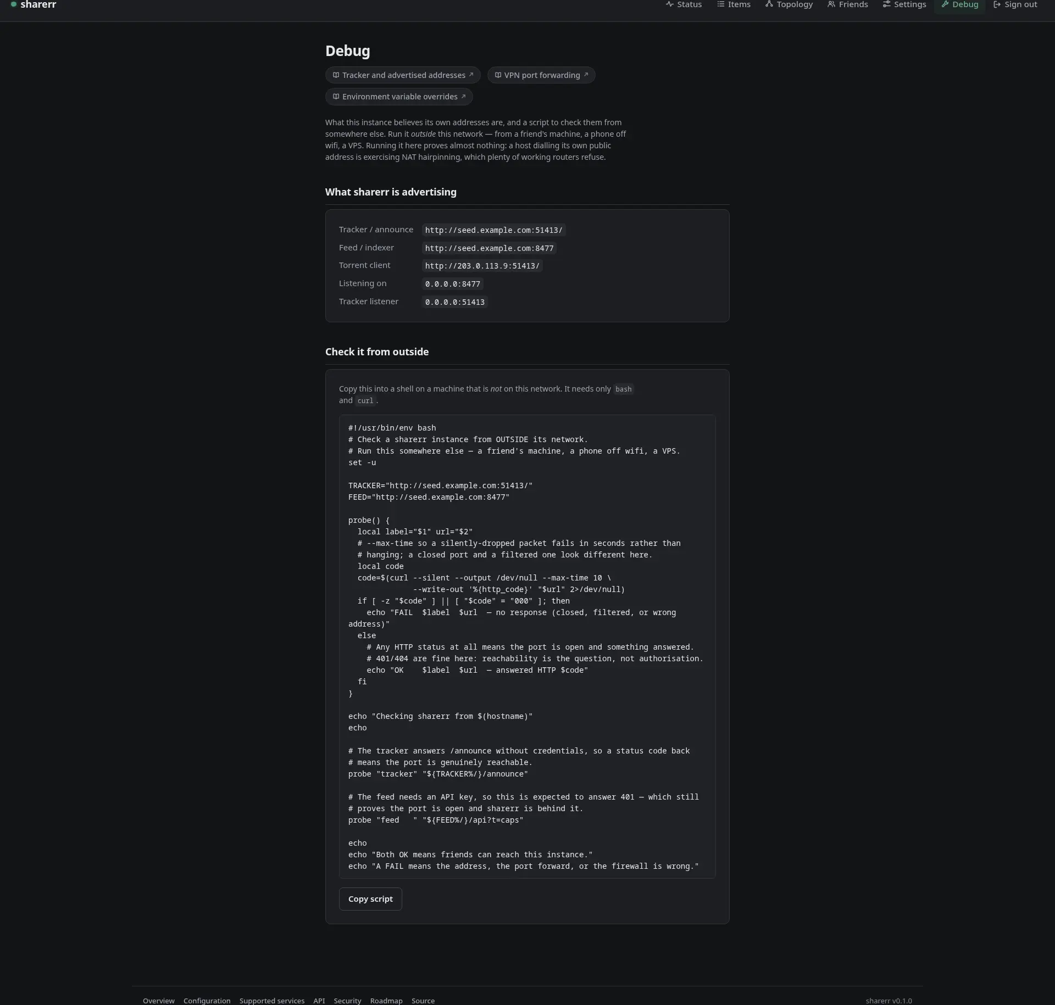Image resolution: width=1055 pixels, height=1005 pixels.
Task: Click the 'Listening on' label
Action: (363, 283)
